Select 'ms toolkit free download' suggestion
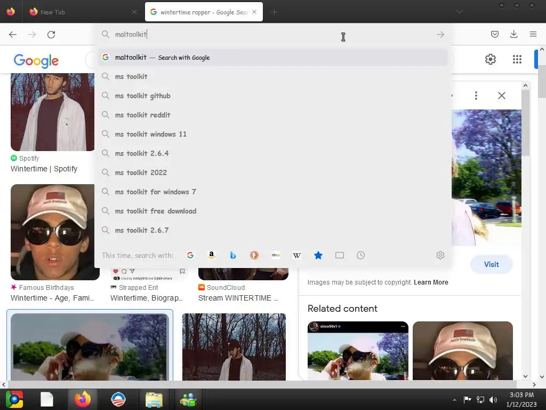 click(x=273, y=211)
